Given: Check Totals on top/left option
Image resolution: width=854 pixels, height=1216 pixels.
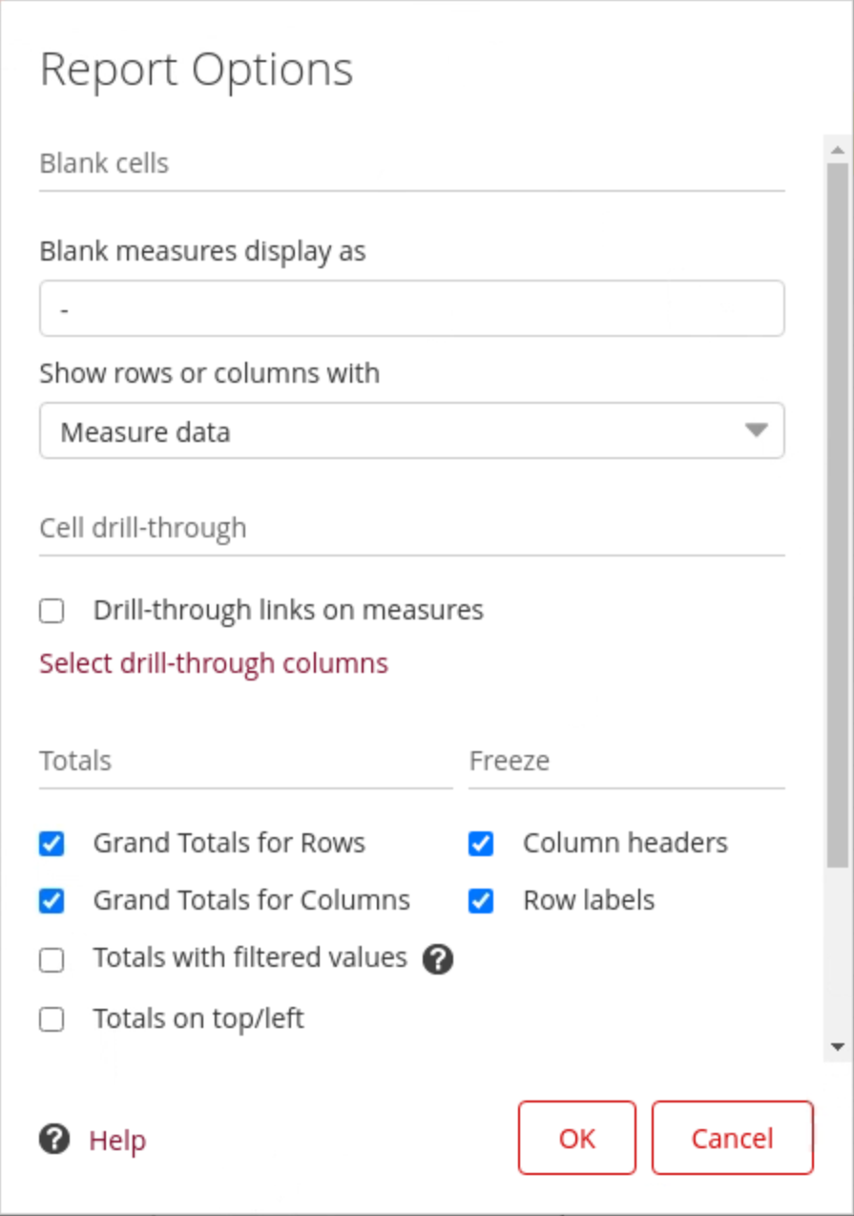Looking at the screenshot, I should click(52, 1019).
